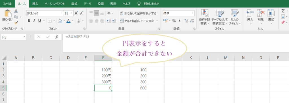Open the font color dropdown arrow

point(73,21)
